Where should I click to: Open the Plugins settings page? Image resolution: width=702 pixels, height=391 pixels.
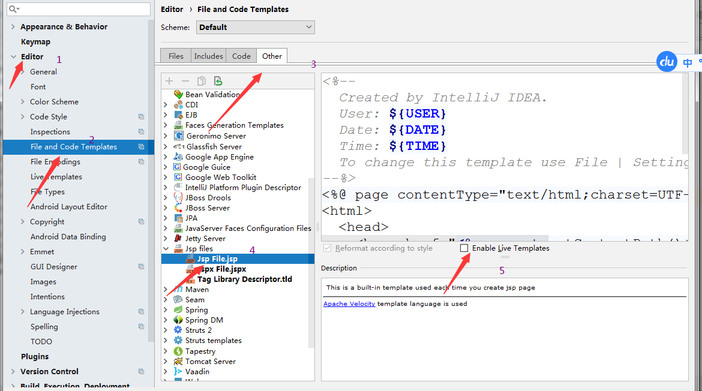pos(35,357)
